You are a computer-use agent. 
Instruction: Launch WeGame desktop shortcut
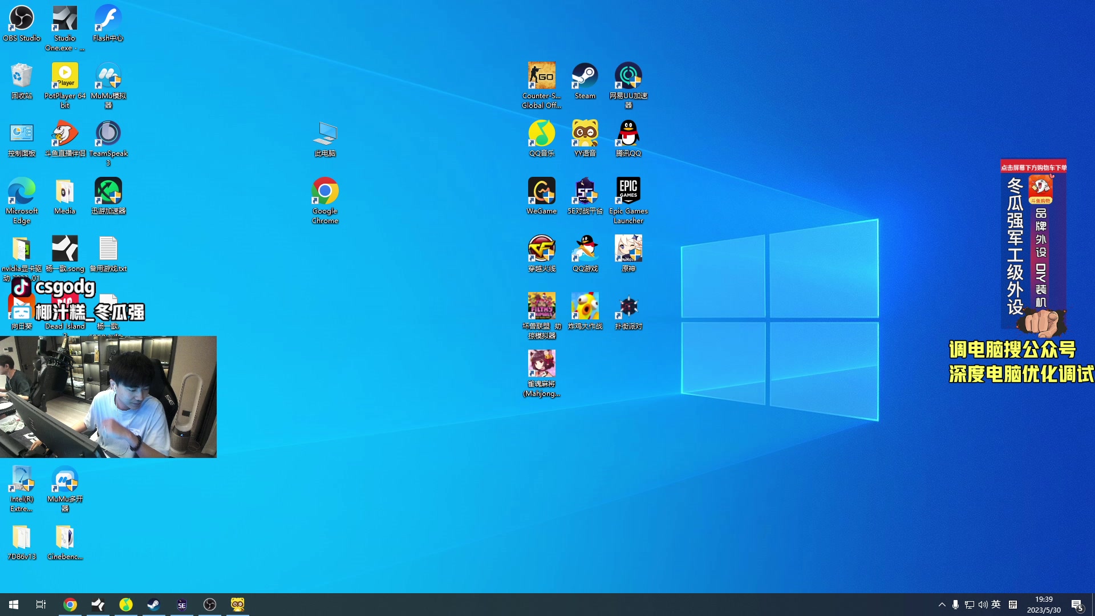(542, 196)
